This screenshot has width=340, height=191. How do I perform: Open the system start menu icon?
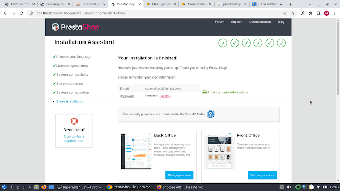4,187
